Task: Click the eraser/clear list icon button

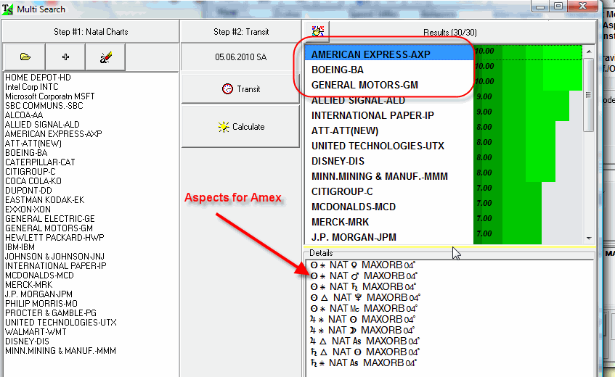Action: pyautogui.click(x=105, y=57)
